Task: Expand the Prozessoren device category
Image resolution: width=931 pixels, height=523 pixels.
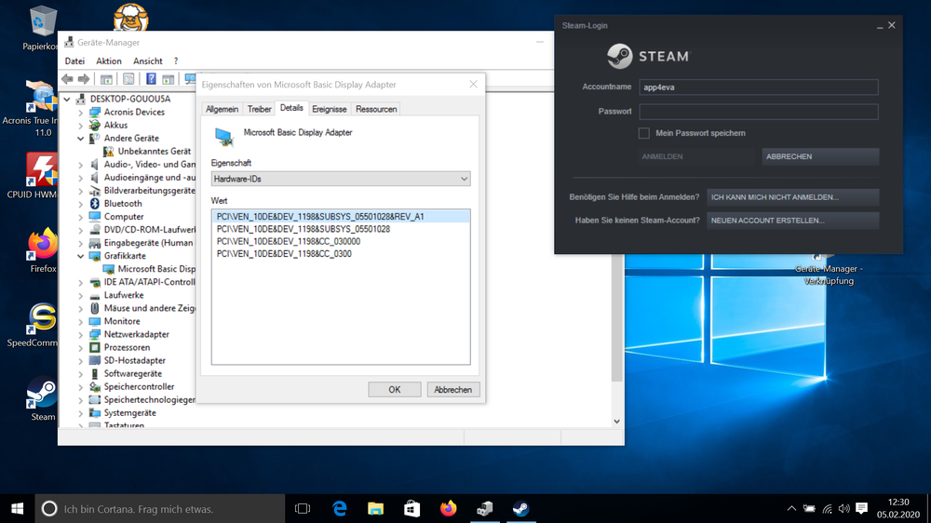Action: 81,347
